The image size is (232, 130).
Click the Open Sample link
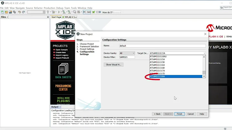tap(62, 50)
